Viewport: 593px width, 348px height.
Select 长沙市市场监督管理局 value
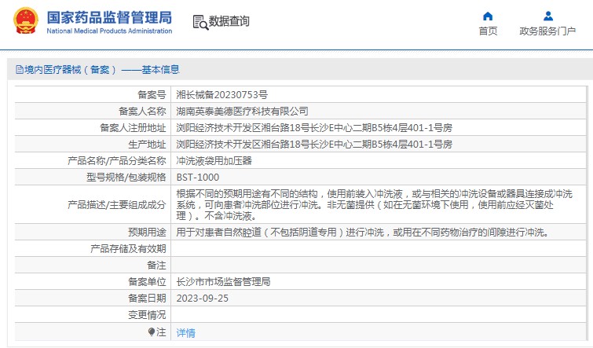click(223, 282)
